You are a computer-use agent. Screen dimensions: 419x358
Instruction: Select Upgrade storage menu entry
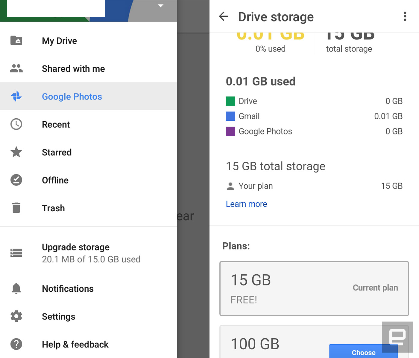(x=88, y=253)
